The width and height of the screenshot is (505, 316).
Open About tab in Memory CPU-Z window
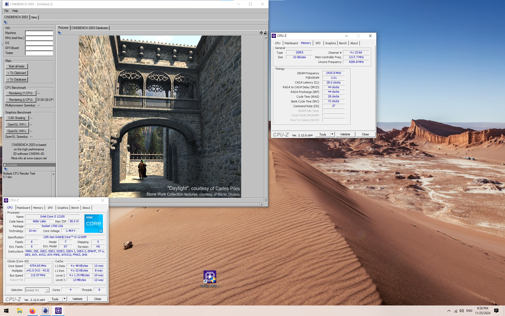[x=354, y=43]
